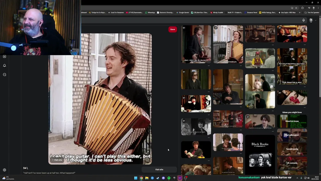Open the Chrome three-dot menu
The width and height of the screenshot is (321, 181).
[x=318, y=8]
